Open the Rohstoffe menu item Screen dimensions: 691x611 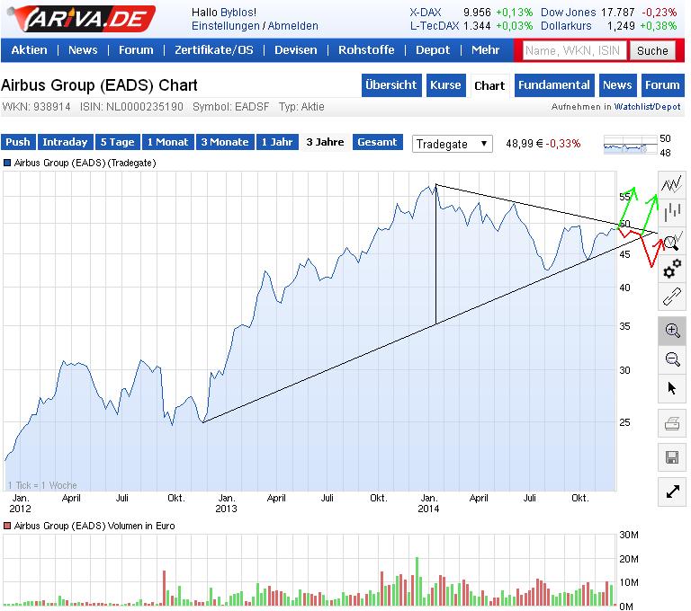[x=366, y=50]
